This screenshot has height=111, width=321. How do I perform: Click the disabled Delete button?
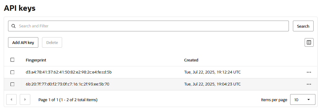click(x=52, y=42)
